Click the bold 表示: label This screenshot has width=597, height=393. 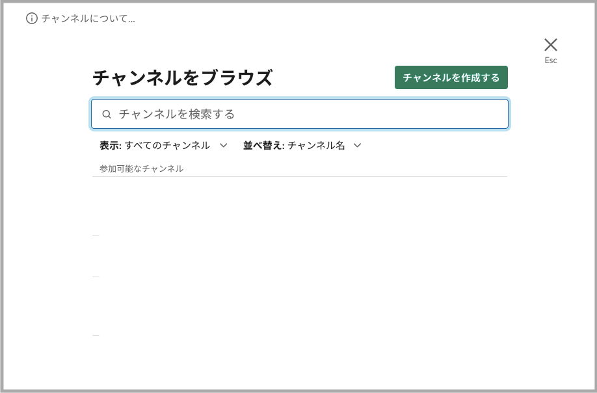(x=111, y=145)
